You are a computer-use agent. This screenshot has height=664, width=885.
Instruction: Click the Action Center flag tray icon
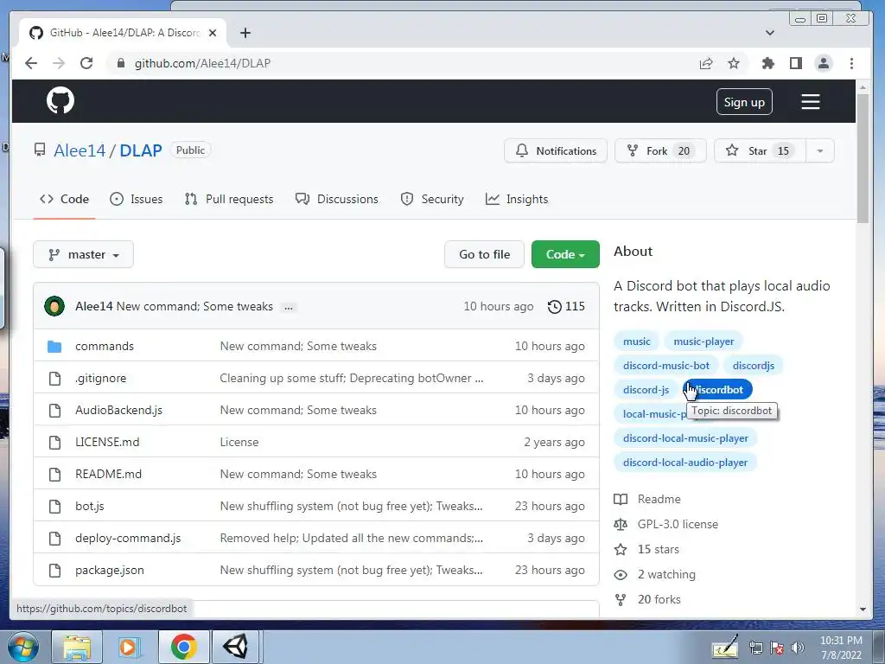click(777, 648)
